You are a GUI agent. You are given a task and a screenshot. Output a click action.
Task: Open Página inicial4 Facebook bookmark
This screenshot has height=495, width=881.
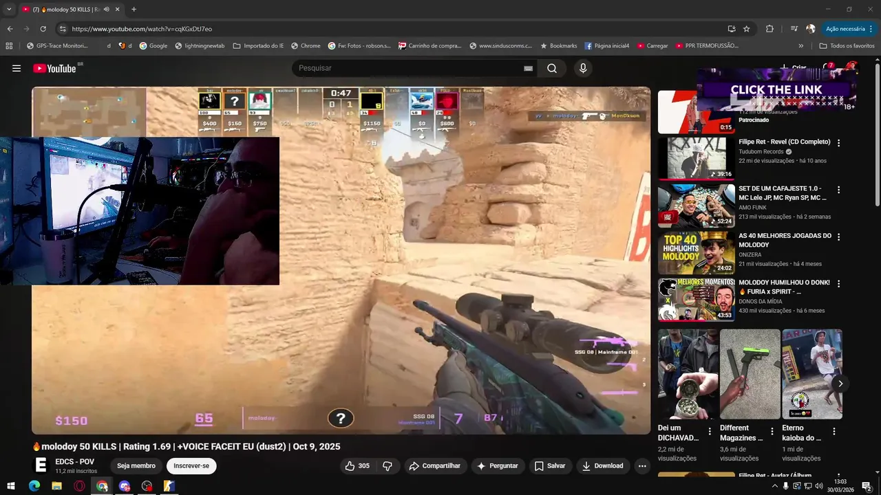(607, 46)
